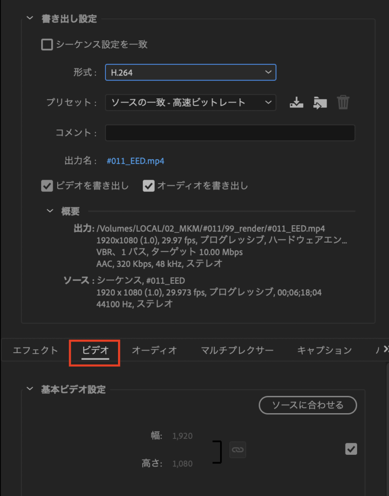The width and height of the screenshot is (389, 496).
Task: Collapse the 書き出し設定 section
Action: click(30, 18)
